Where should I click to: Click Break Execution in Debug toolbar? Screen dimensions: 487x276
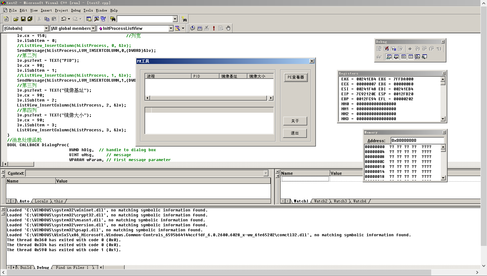tap(393, 49)
